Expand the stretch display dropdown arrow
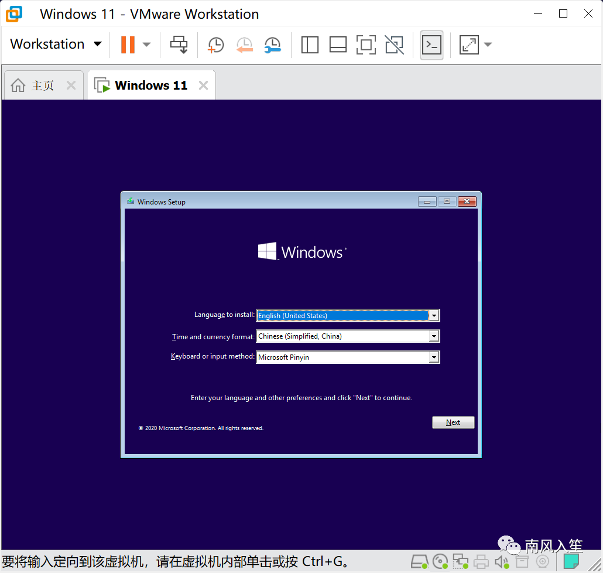Viewport: 603px width, 573px height. 488,45
